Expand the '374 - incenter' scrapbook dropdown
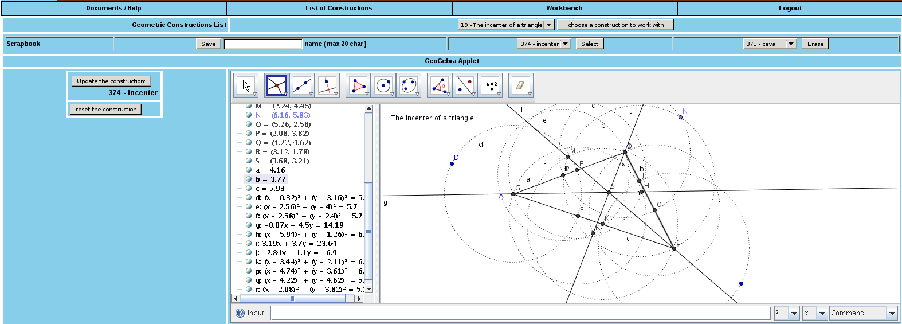This screenshot has height=324, width=902. [x=566, y=44]
